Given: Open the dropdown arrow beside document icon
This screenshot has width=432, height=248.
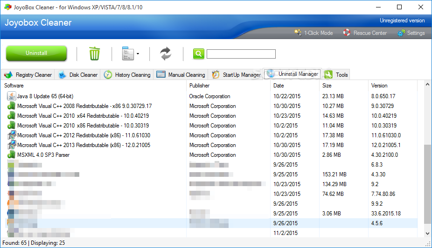Looking at the screenshot, I should (x=138, y=54).
